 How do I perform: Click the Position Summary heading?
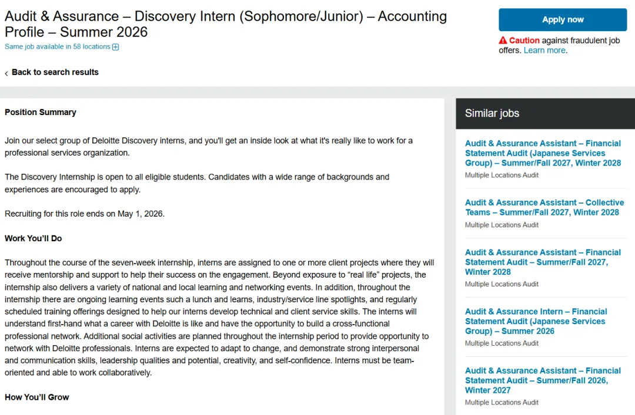(x=41, y=112)
